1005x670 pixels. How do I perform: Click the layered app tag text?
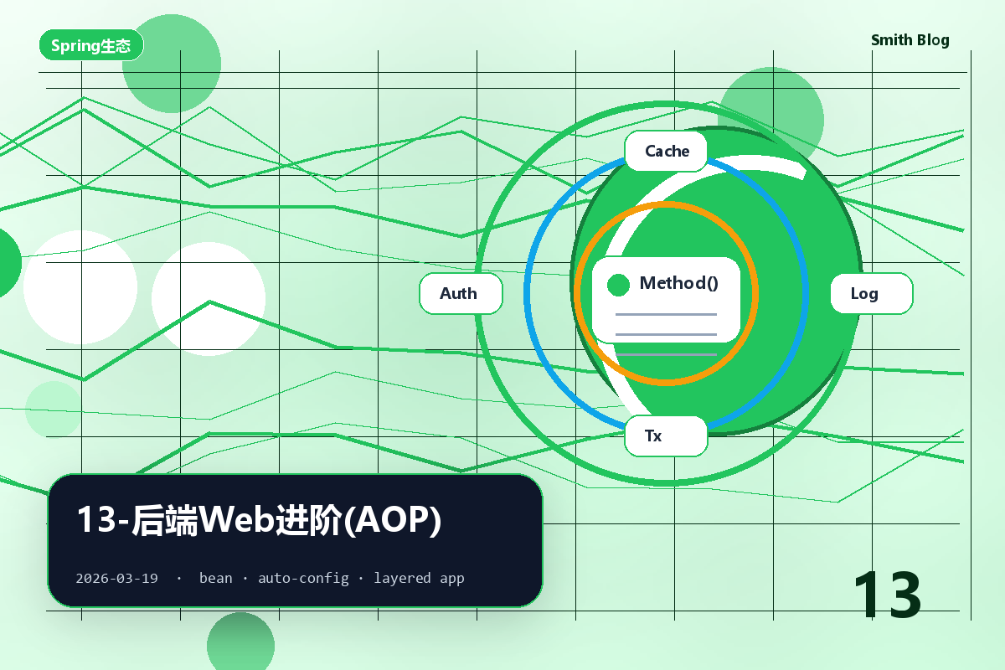[419, 578]
